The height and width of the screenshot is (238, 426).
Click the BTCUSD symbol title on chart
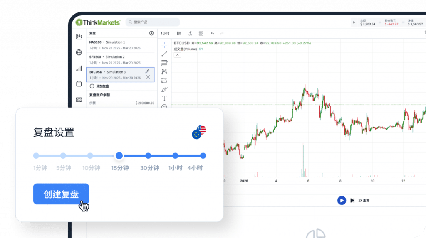click(x=181, y=43)
